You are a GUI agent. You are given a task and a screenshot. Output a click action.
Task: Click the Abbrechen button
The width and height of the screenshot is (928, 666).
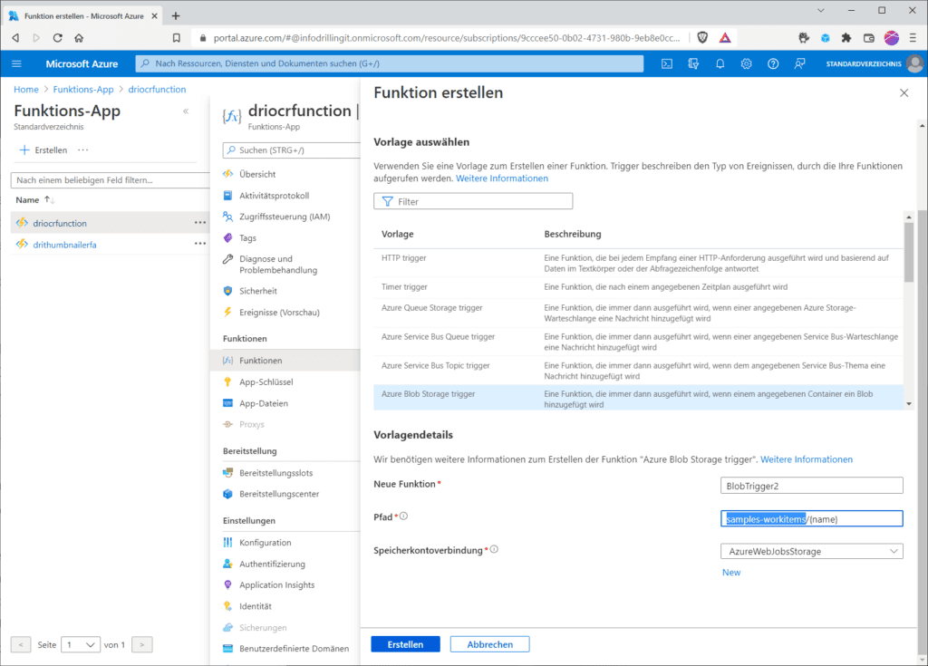pos(490,644)
